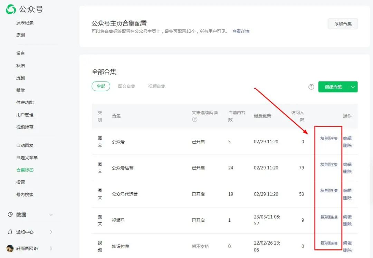Click the tooltip icon under 文末连续阅读
The image size is (373, 258).
tap(194, 120)
